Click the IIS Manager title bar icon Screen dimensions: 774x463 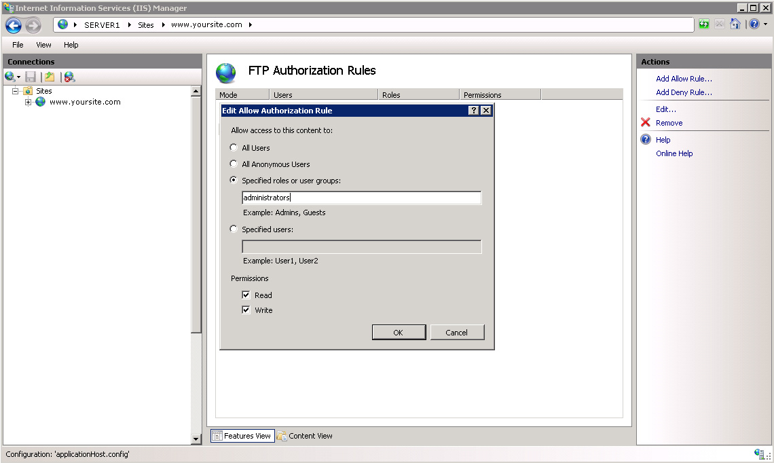(8, 8)
